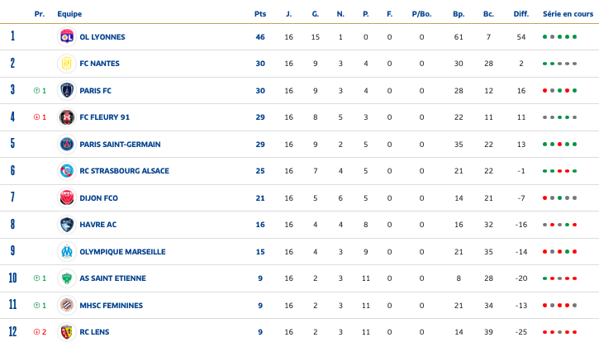Click the FC Fleury 91 crest
This screenshot has width=599, height=347.
coord(67,117)
